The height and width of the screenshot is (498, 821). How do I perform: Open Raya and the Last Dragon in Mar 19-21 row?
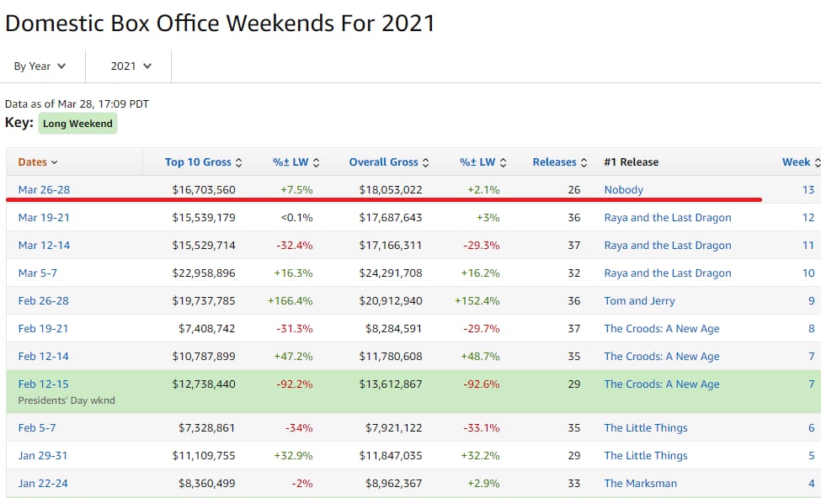pyautogui.click(x=668, y=218)
